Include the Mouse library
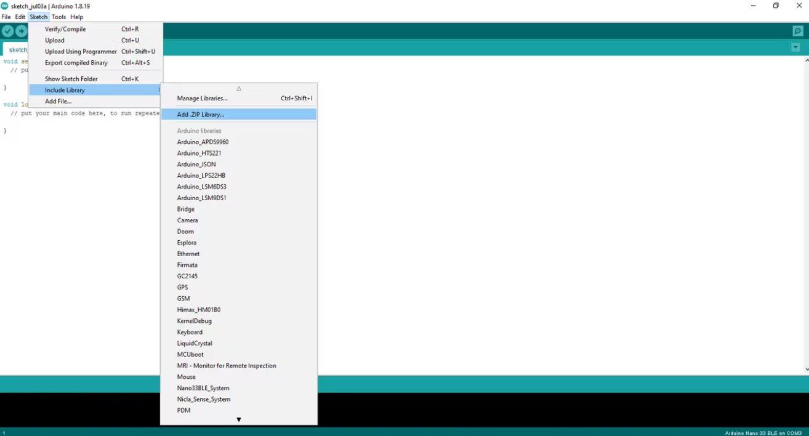 (239, 377)
